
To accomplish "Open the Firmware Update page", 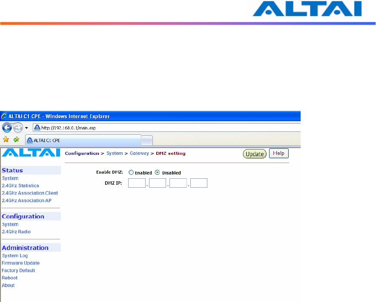I will coord(20,263).
